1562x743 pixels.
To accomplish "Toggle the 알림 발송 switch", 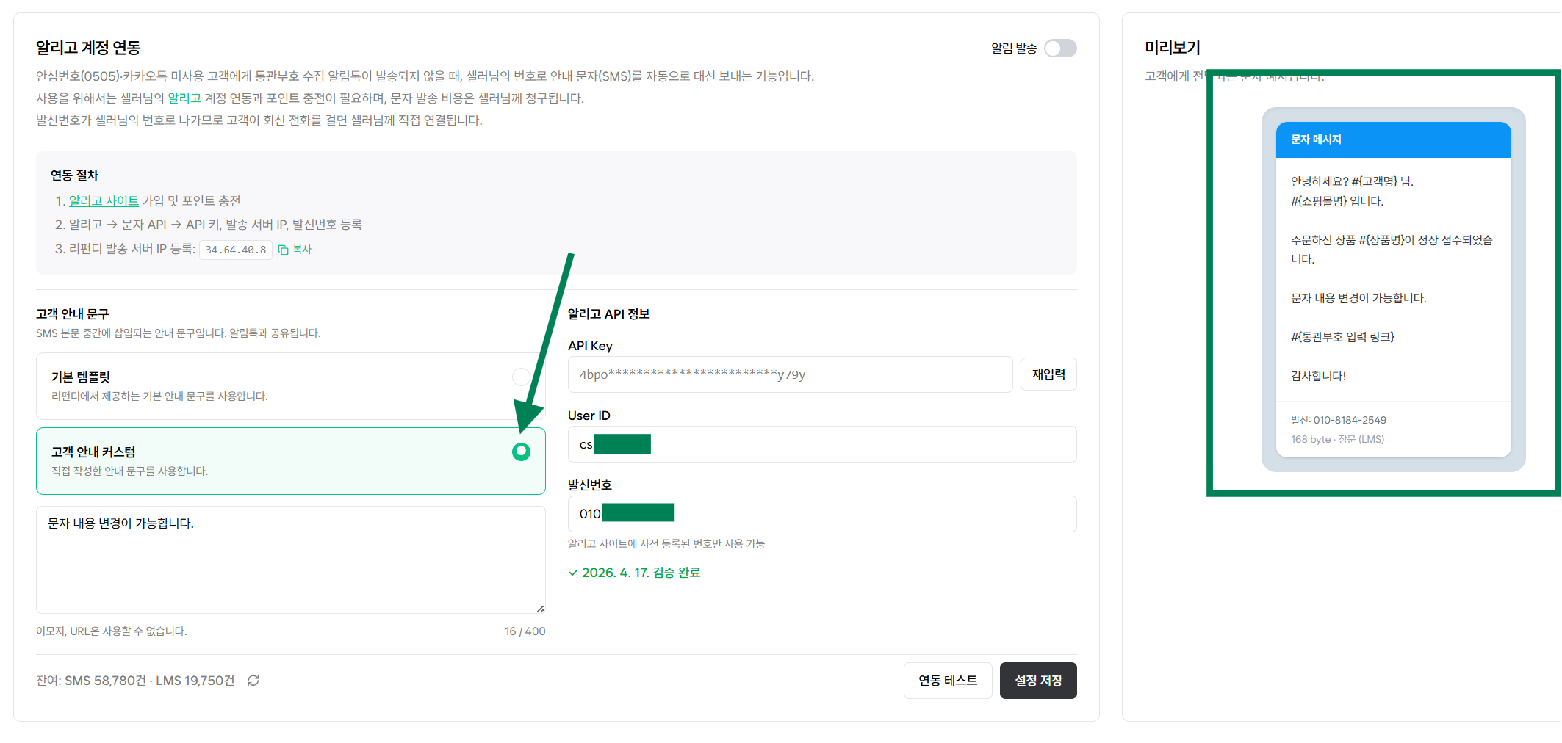I will pyautogui.click(x=1060, y=48).
